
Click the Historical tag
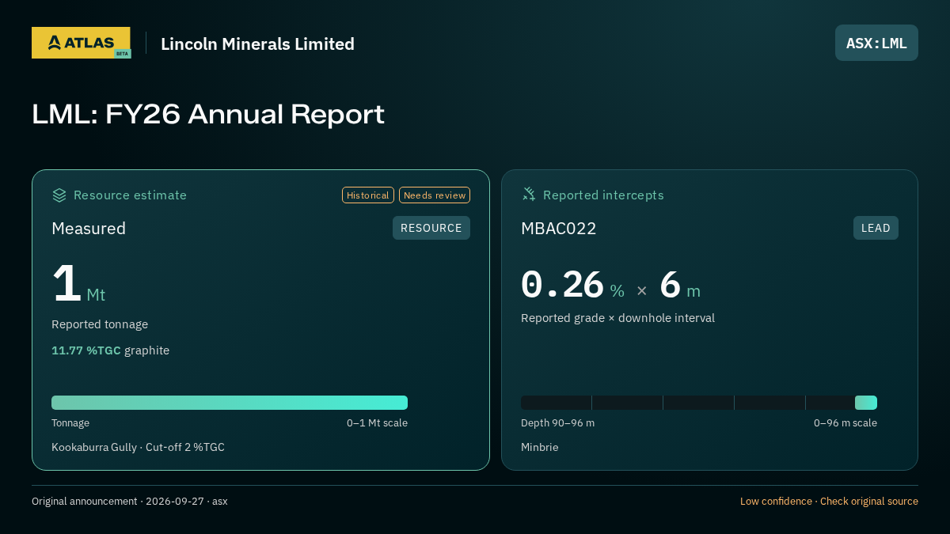pyautogui.click(x=368, y=195)
